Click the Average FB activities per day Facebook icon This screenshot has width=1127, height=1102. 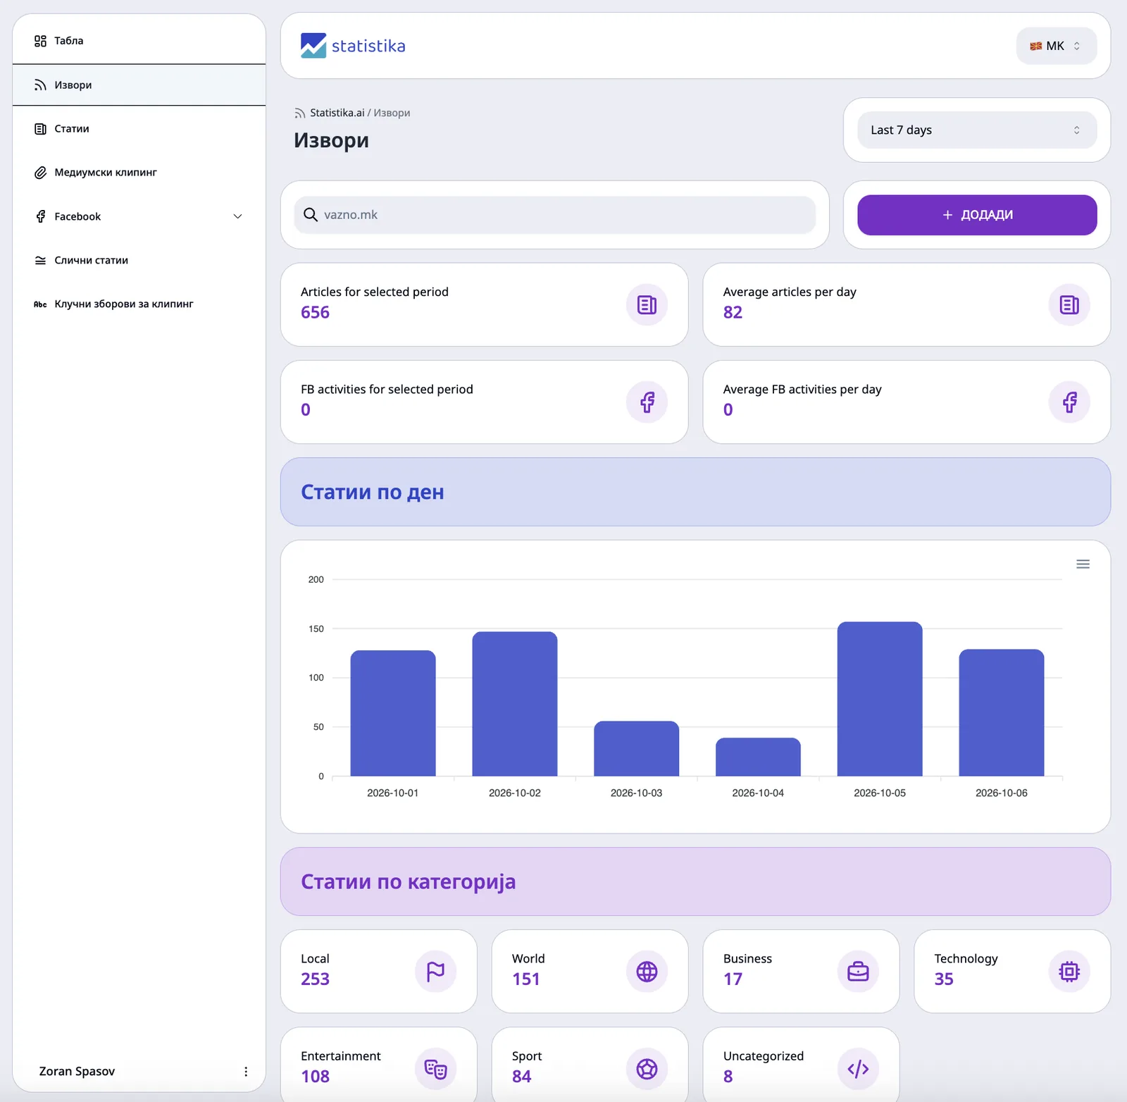(x=1069, y=402)
